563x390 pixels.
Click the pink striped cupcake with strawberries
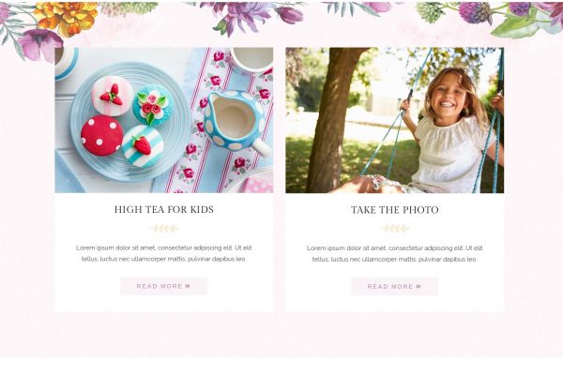click(x=112, y=95)
